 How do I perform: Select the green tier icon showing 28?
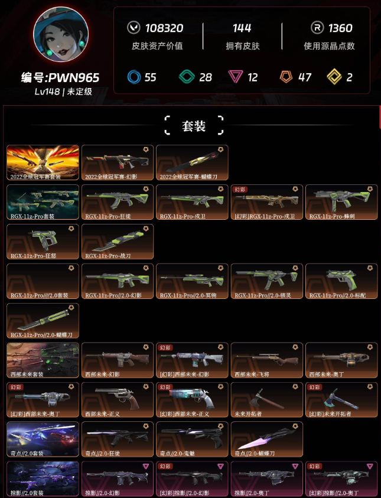pos(187,77)
